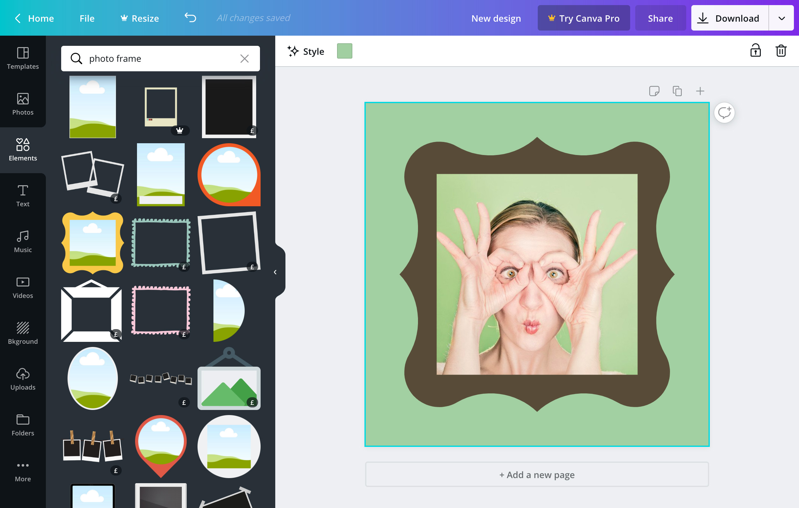Click the Style magic icon in toolbar

click(x=293, y=51)
